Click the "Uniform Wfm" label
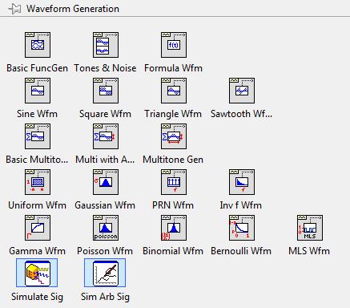 37,205
